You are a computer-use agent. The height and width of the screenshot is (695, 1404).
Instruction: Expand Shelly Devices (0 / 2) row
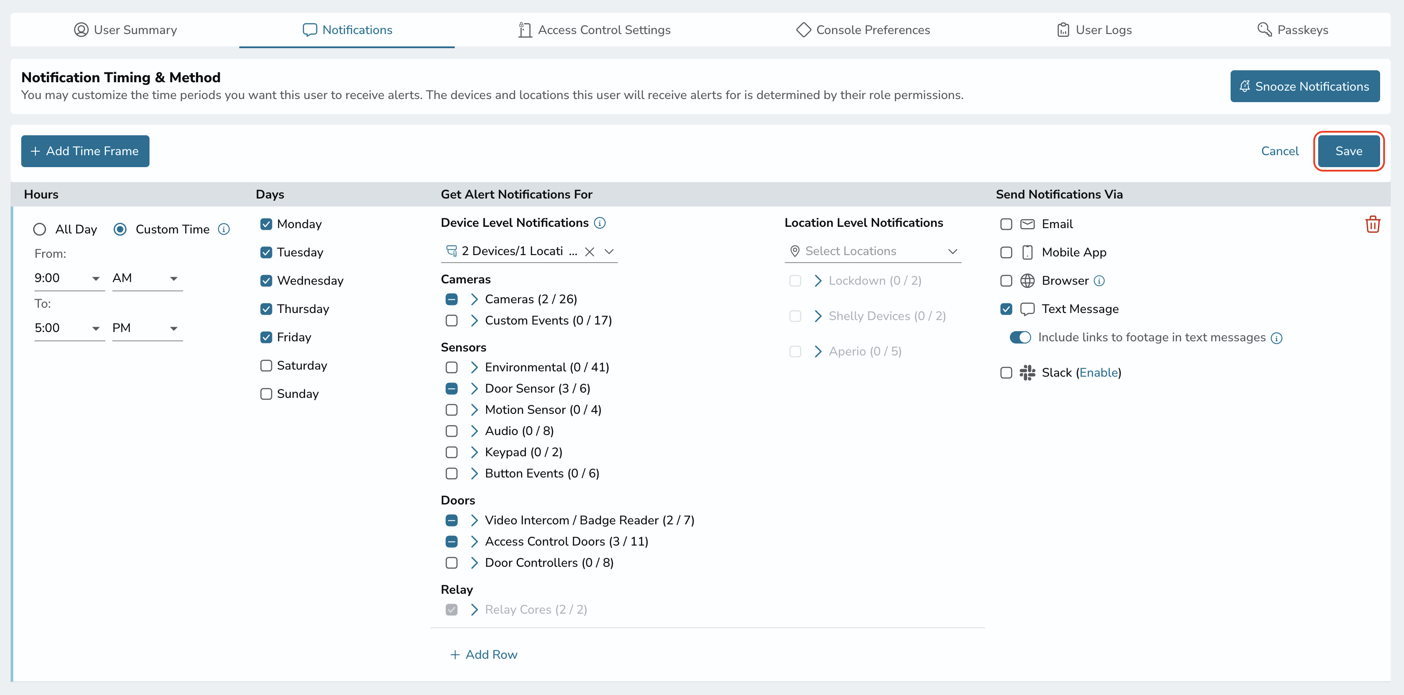[x=817, y=316]
